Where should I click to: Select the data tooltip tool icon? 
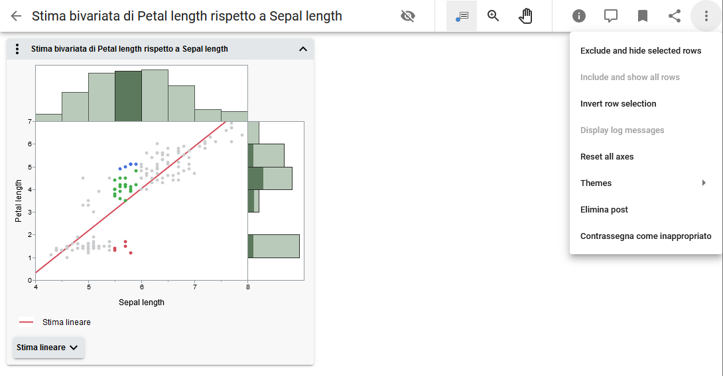462,16
